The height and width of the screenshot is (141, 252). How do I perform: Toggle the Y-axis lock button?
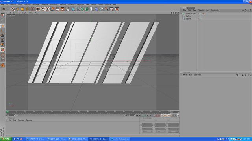(x=43, y=9)
